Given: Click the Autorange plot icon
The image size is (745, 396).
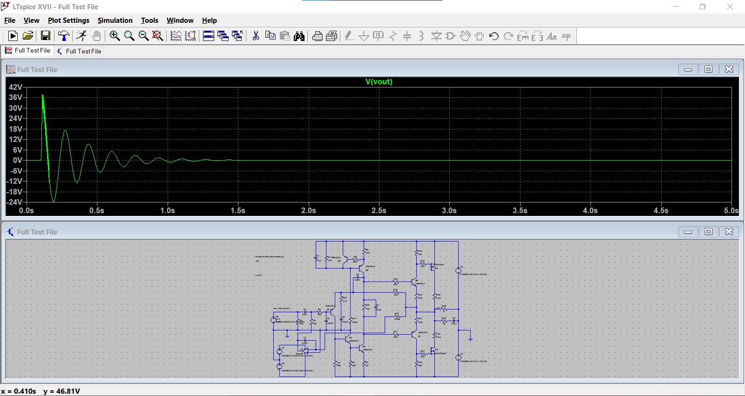Looking at the screenshot, I should coord(176,36).
